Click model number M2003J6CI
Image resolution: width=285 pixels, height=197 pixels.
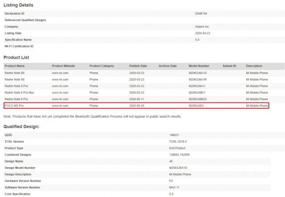pyautogui.click(x=196, y=106)
